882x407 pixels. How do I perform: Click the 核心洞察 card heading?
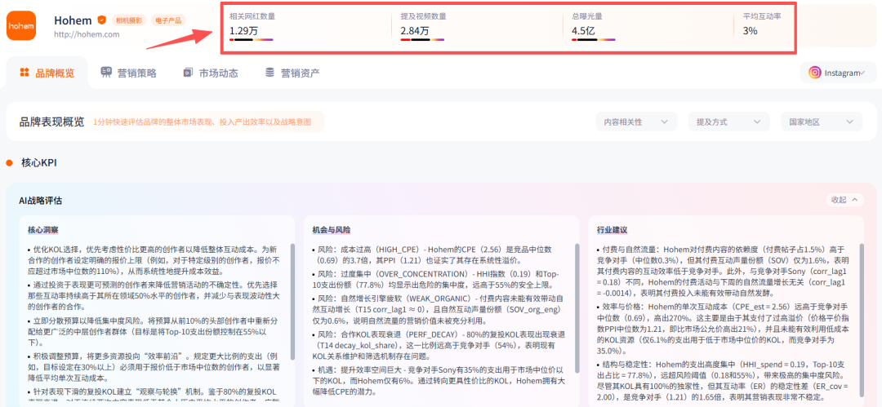[43, 230]
